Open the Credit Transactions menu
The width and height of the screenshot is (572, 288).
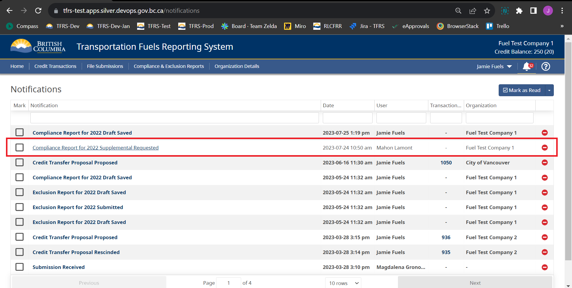point(55,66)
